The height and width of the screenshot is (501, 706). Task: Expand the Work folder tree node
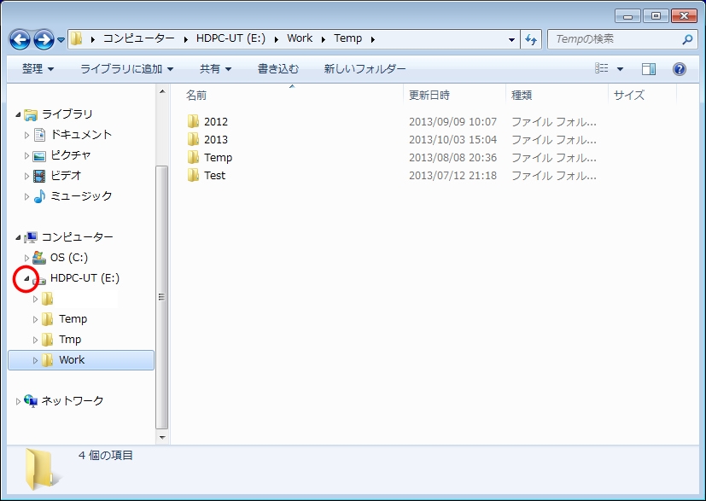pos(35,360)
